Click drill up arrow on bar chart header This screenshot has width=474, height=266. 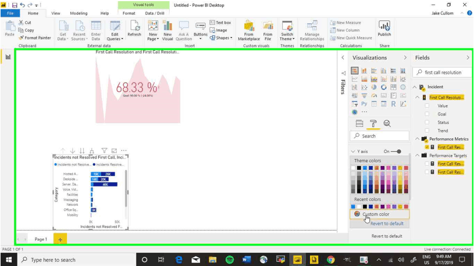[x=63, y=150]
